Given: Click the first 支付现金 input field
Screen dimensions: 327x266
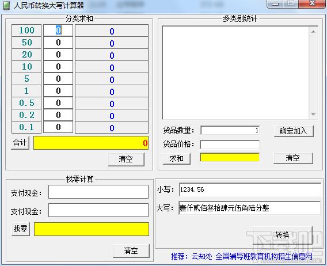Looking at the screenshot, I should [x=98, y=192].
